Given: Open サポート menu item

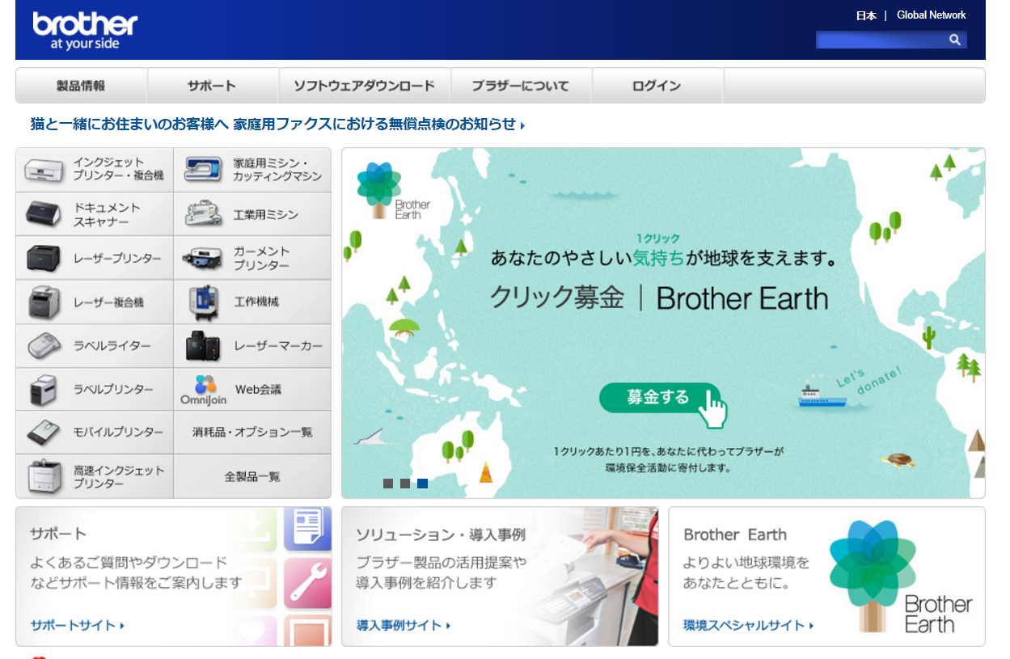Looking at the screenshot, I should tap(212, 86).
